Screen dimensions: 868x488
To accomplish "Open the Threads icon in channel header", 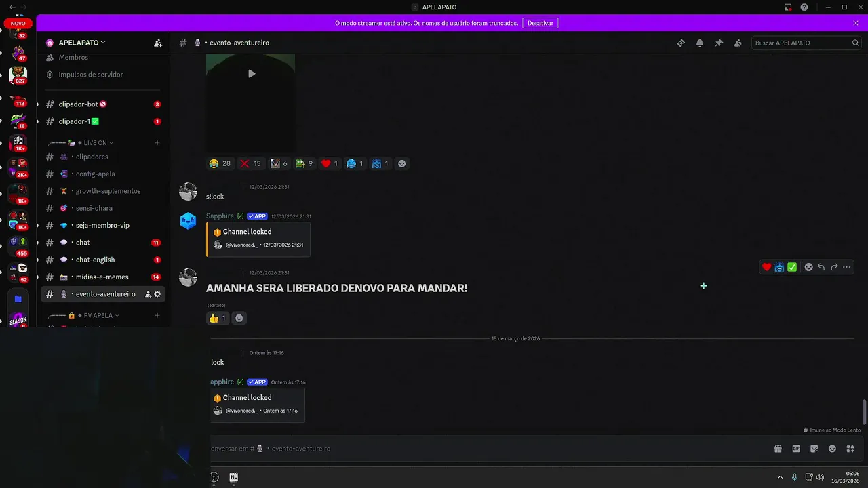I will 681,43.
